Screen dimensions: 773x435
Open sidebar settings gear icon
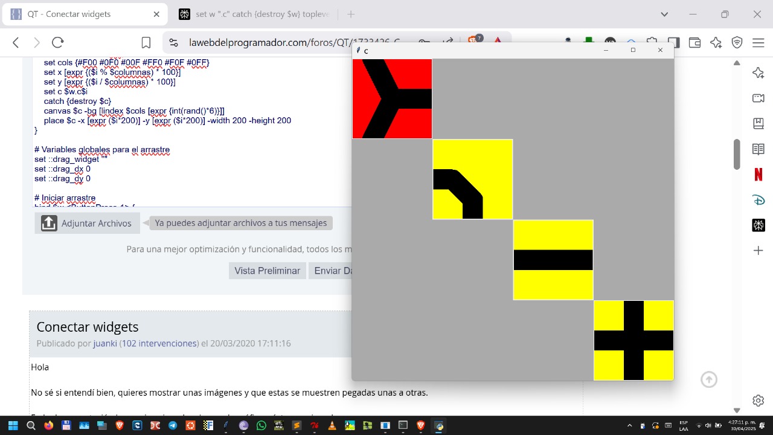click(x=759, y=401)
